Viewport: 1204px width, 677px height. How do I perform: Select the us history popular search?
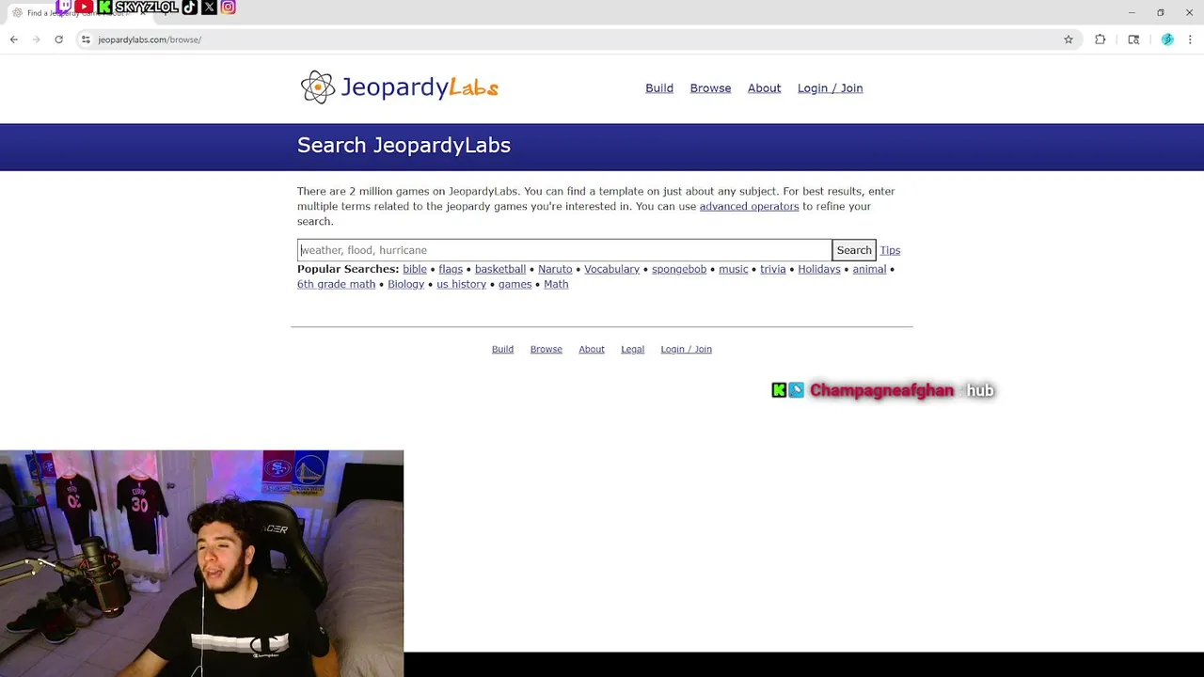click(461, 284)
